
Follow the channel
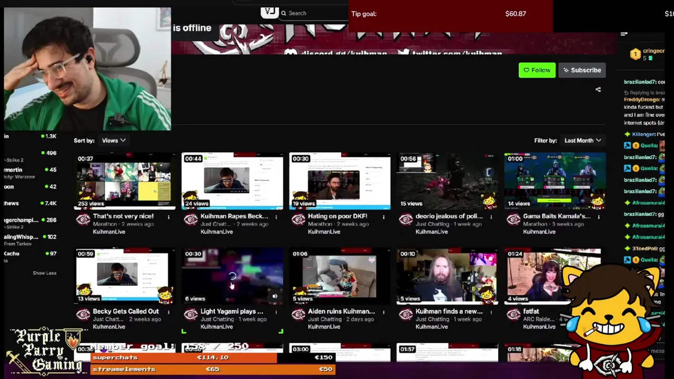click(x=537, y=70)
